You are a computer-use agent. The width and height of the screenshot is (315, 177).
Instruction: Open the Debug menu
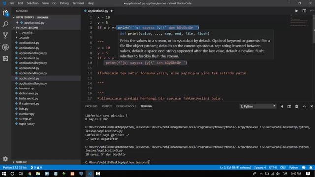click(64, 3)
